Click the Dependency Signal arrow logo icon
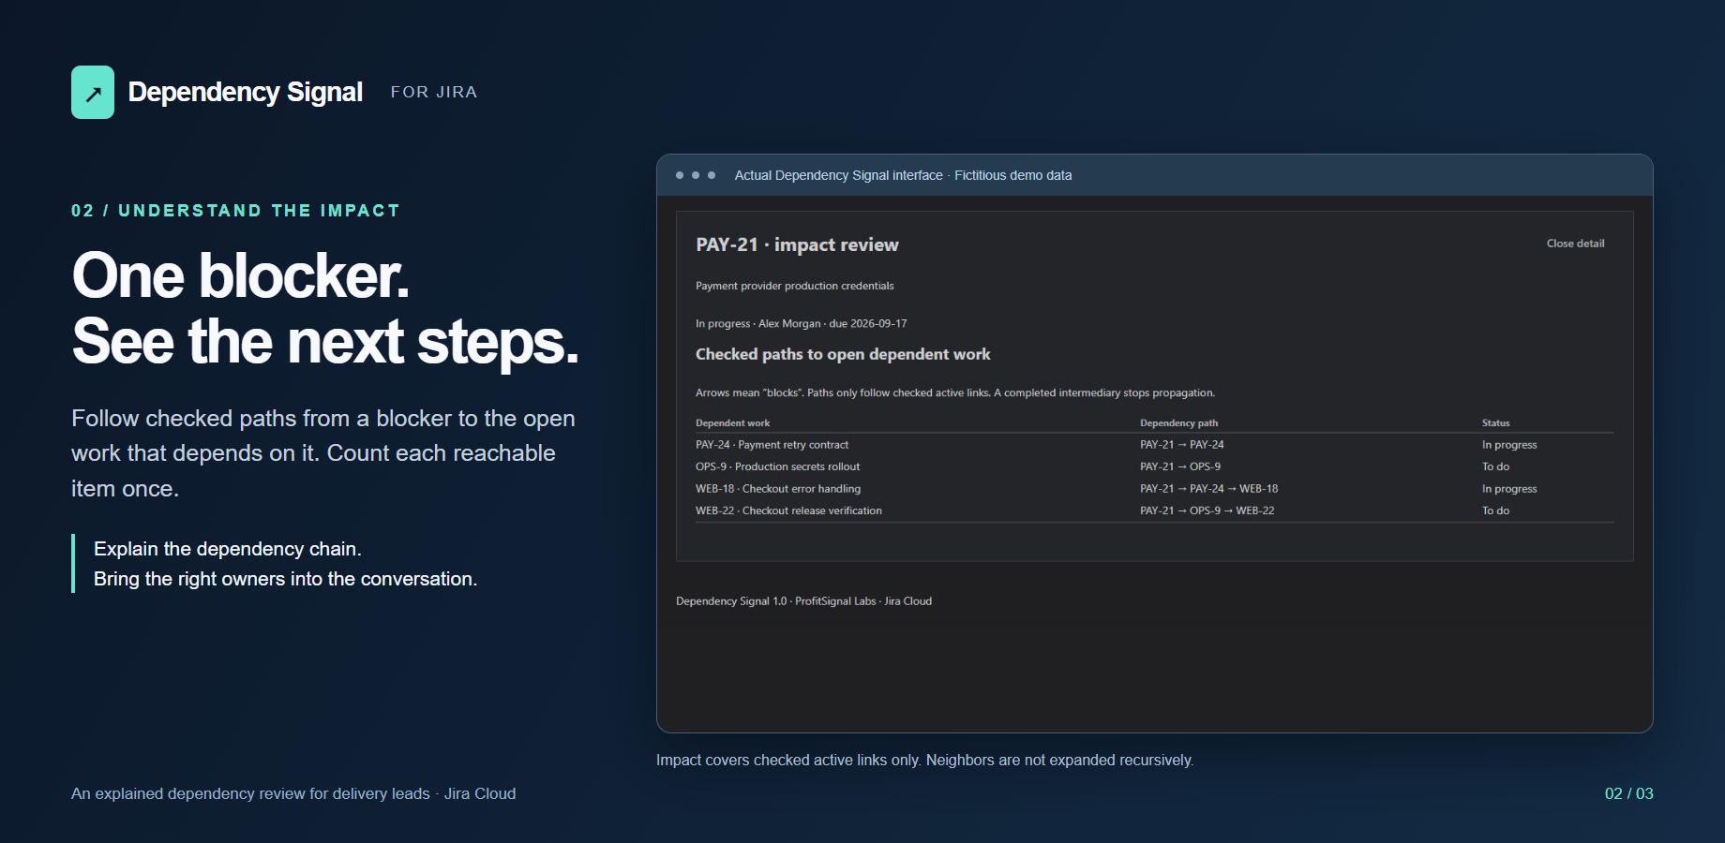Image resolution: width=1725 pixels, height=843 pixels. tap(93, 93)
